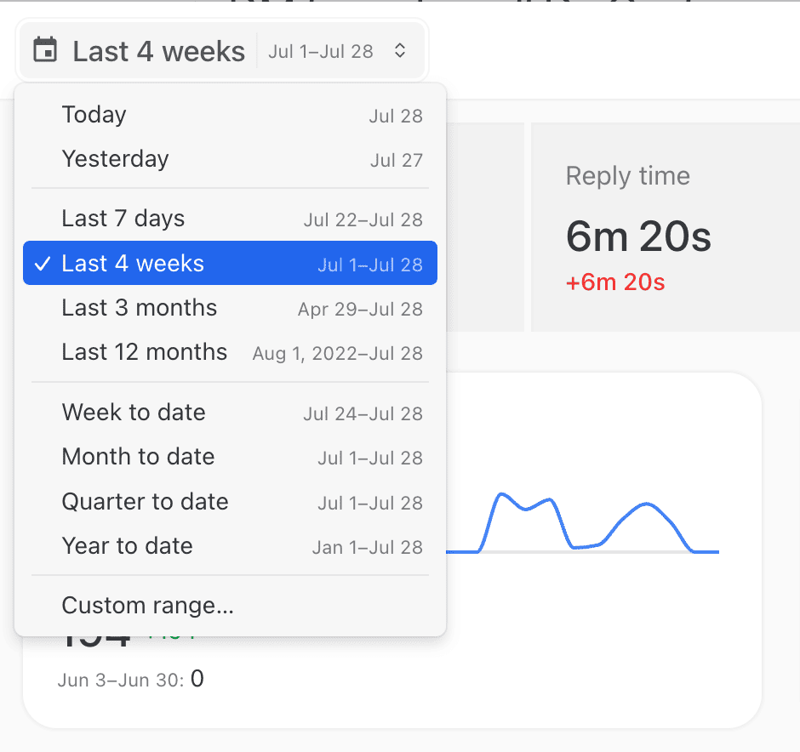Click the Jun 3–Jun 30 comparison label
The height and width of the screenshot is (752, 800).
[x=121, y=680]
